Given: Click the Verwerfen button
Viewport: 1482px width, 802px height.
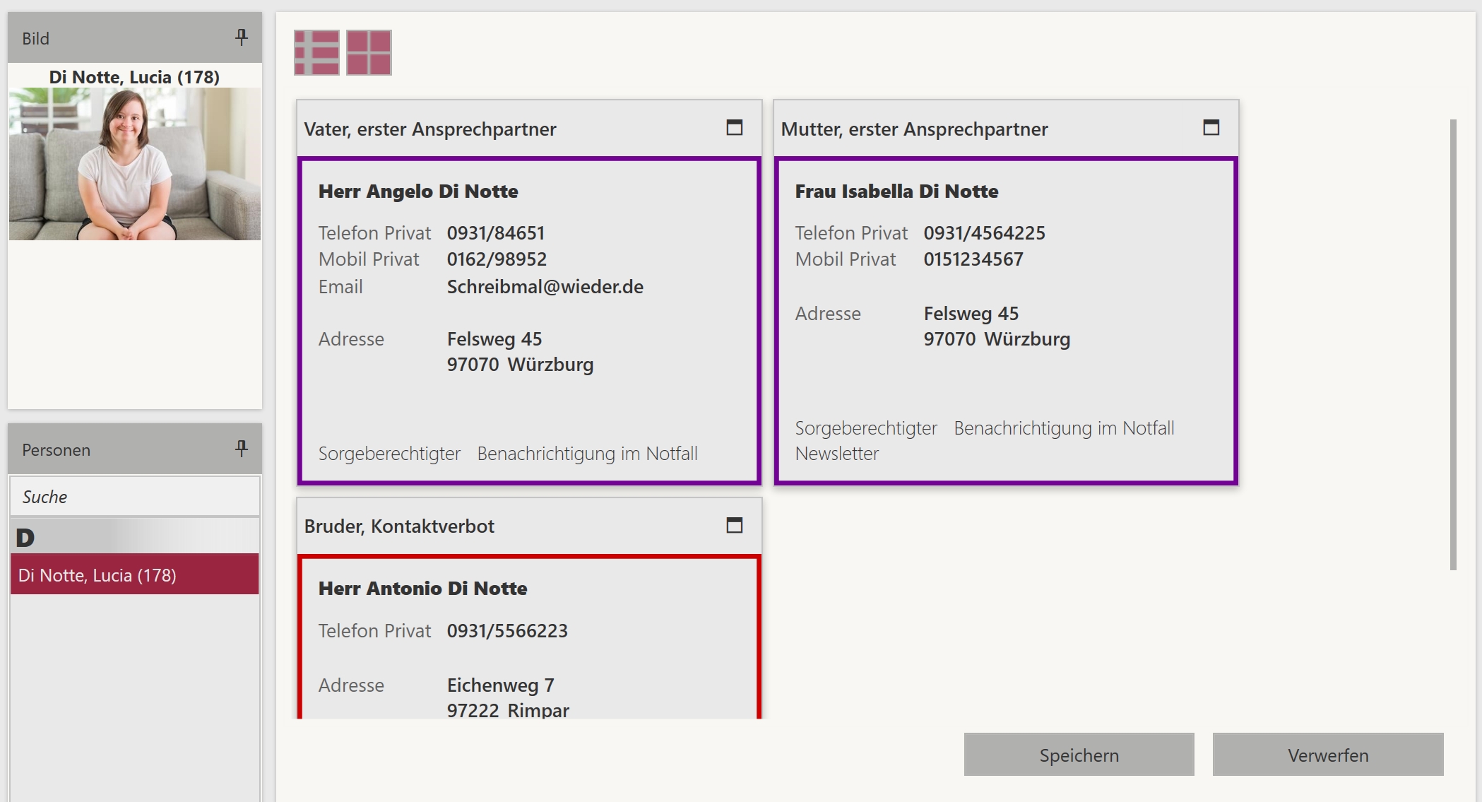Looking at the screenshot, I should pos(1327,755).
